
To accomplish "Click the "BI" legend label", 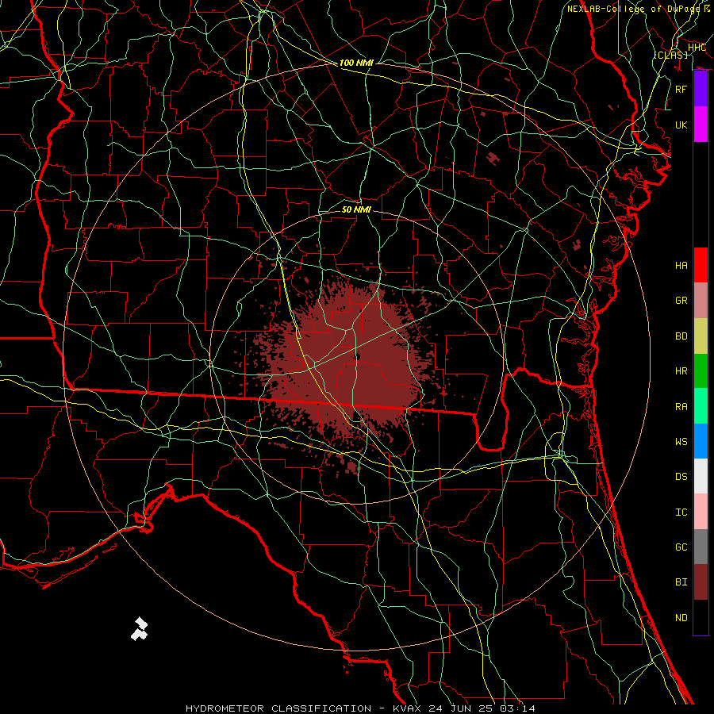I will [681, 582].
